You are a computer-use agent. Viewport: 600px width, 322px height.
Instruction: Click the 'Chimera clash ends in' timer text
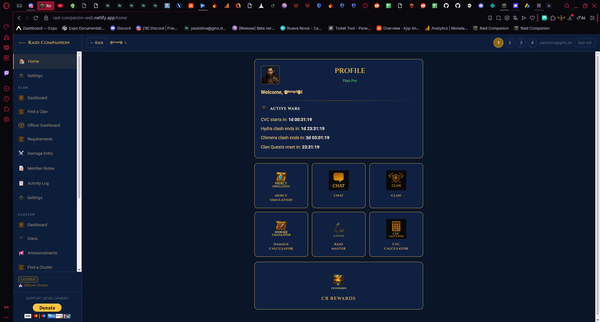pos(295,138)
